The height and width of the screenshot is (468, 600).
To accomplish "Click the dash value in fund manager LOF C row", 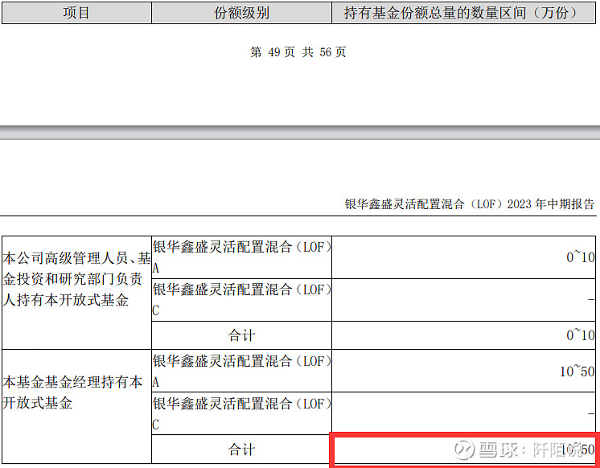I will pos(591,413).
